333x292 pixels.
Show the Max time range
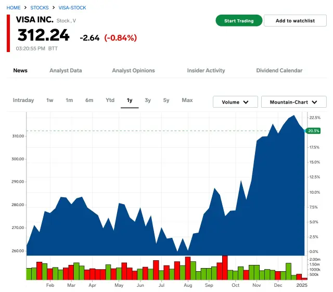click(187, 100)
